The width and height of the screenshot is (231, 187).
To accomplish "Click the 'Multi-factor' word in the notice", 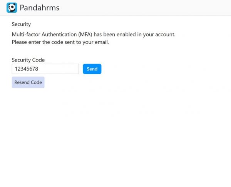I will click(27, 34).
